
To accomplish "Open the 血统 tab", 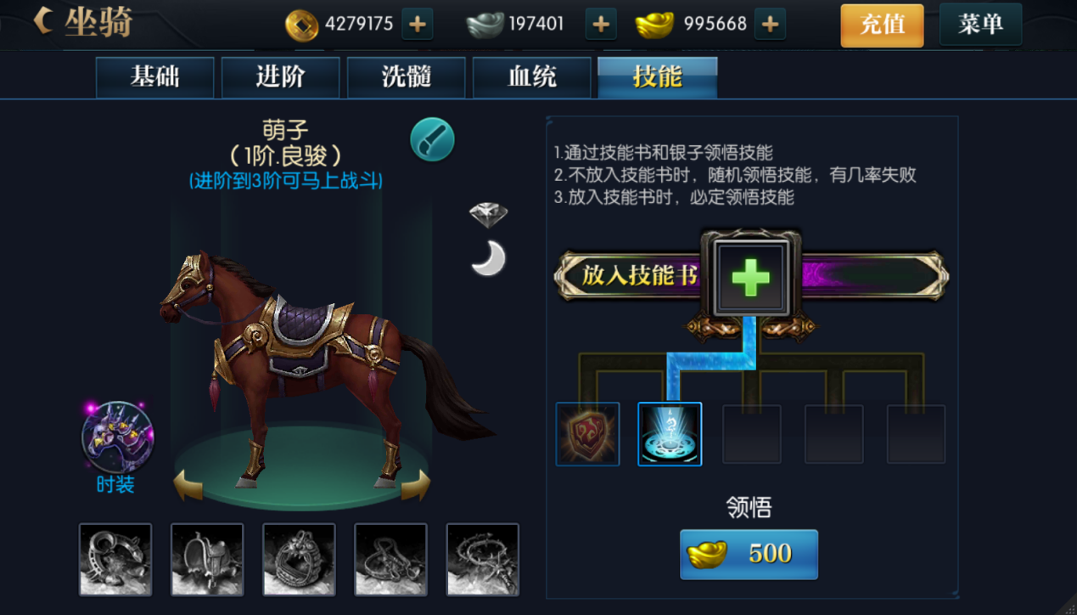I will 531,77.
